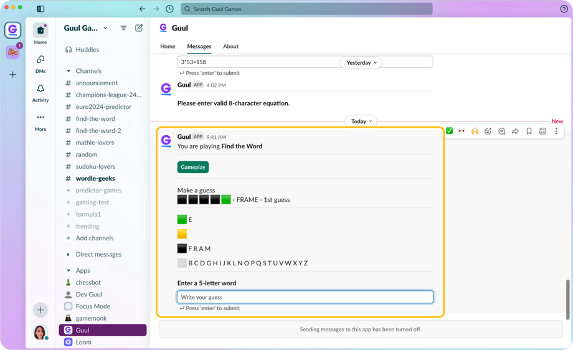
Task: Switch to the second workspace with badge
Action: pyautogui.click(x=13, y=52)
